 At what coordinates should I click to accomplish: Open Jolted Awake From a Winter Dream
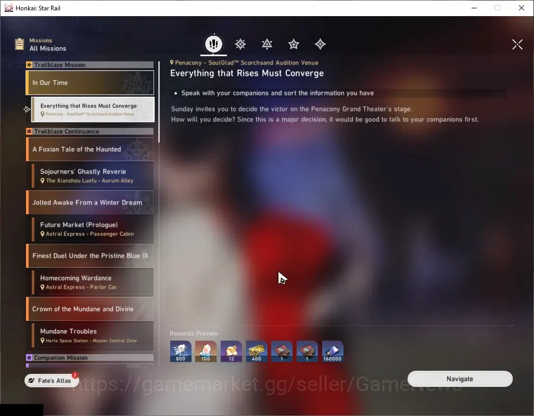pyautogui.click(x=90, y=202)
